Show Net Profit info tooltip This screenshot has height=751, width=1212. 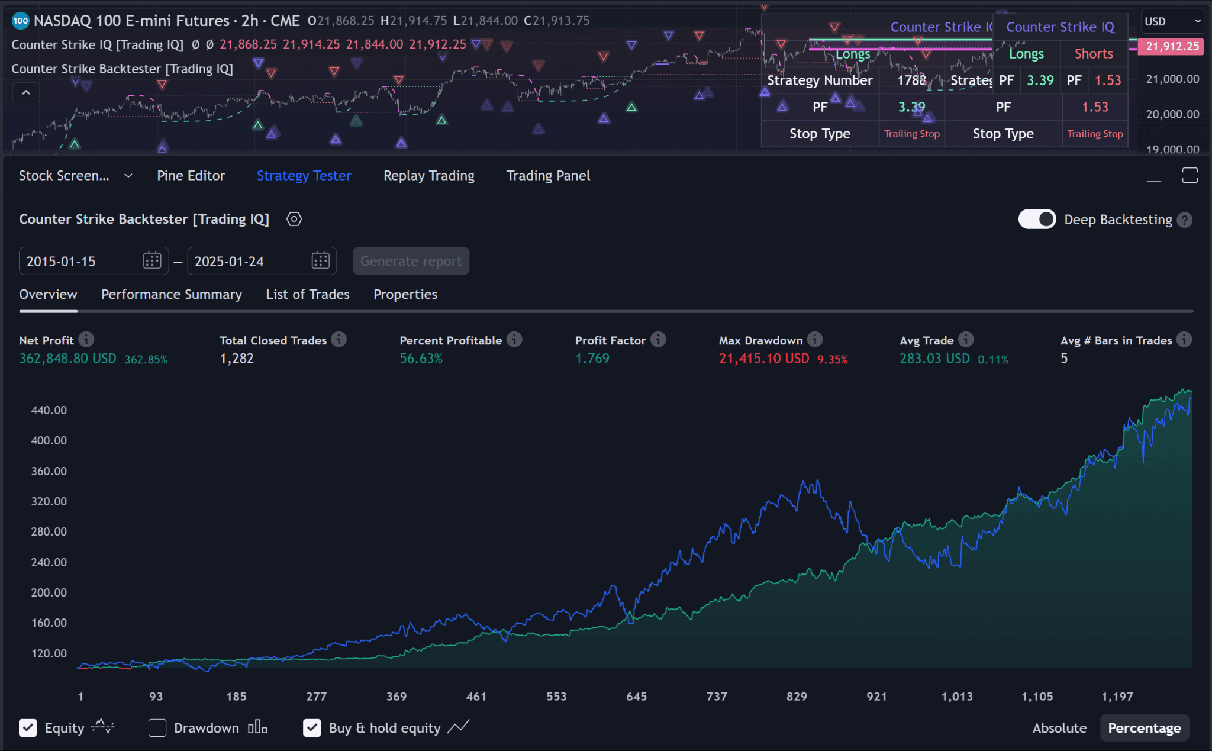[86, 339]
